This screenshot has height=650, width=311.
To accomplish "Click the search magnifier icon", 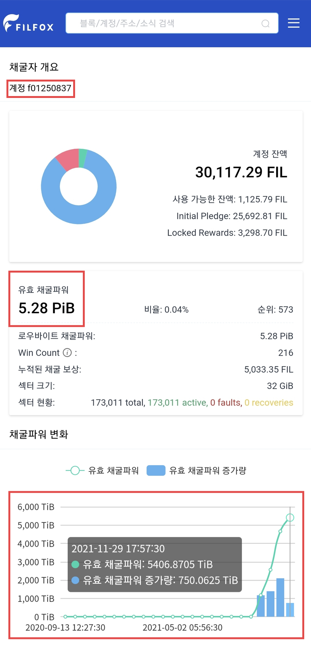I will (x=266, y=24).
